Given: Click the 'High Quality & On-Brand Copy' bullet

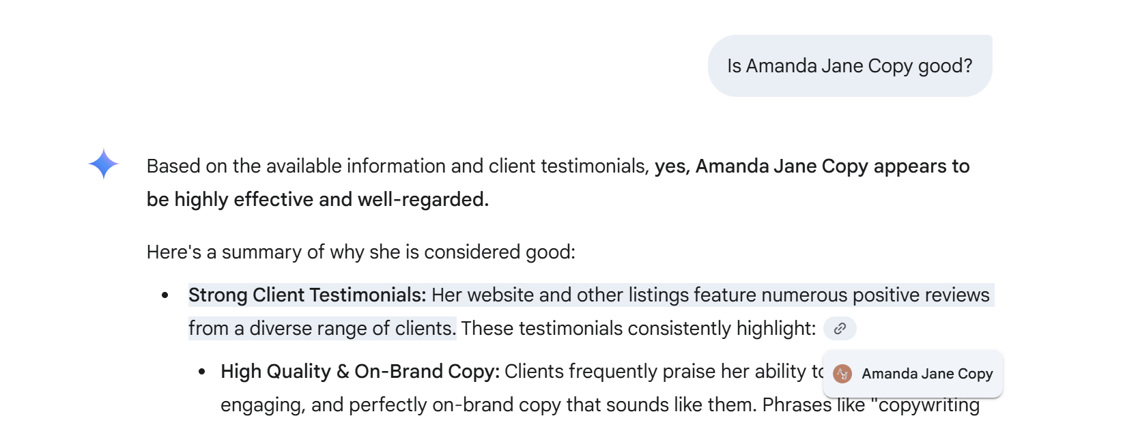Looking at the screenshot, I should click(360, 371).
